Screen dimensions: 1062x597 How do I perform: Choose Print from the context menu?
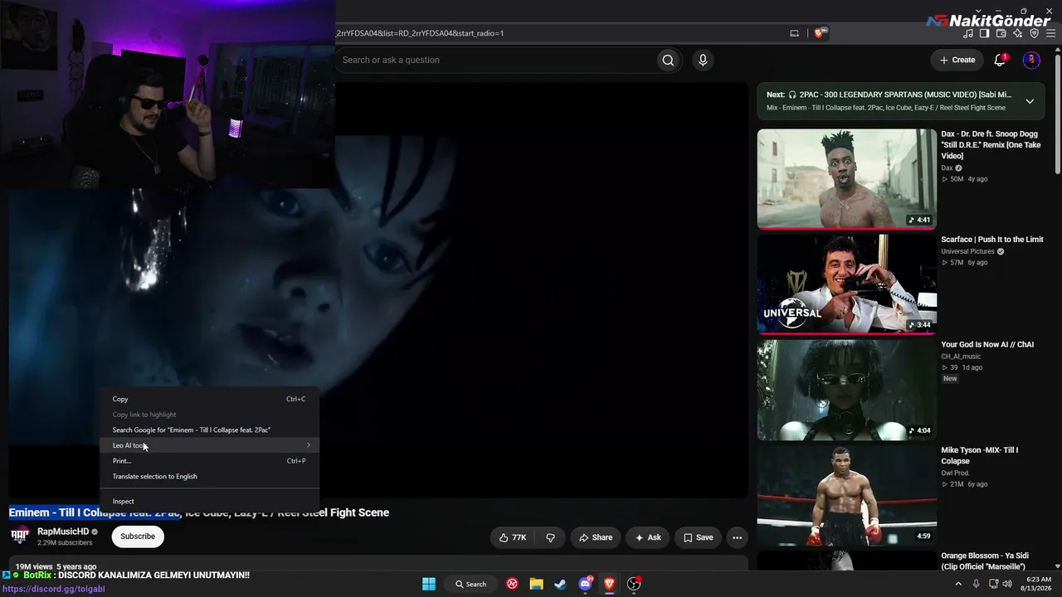(209, 461)
